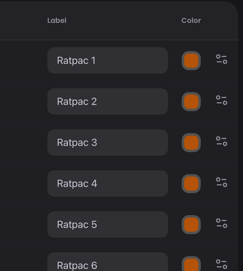Edit the label text for Ratpac 3
Screen dimensions: 243x271
tap(107, 142)
